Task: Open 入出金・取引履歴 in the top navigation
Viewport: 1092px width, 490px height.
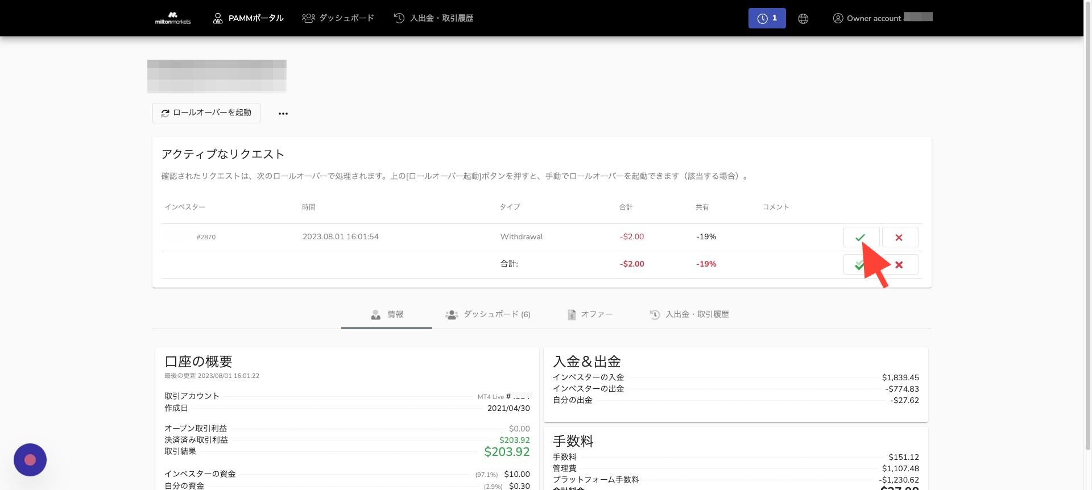Action: tap(433, 18)
